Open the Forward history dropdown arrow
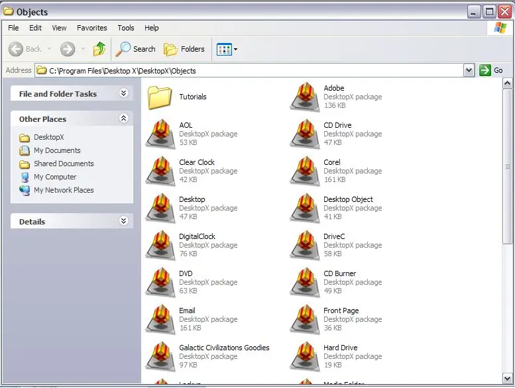Screen dimensions: 515x388 (x=83, y=49)
